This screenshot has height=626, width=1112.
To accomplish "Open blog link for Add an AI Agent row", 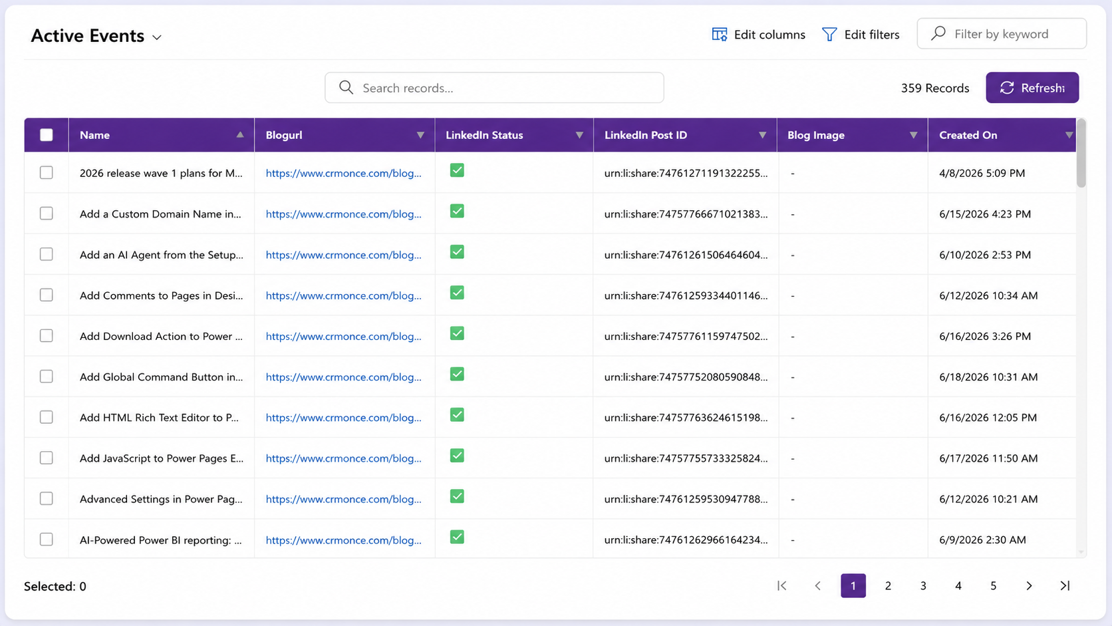I will [343, 255].
